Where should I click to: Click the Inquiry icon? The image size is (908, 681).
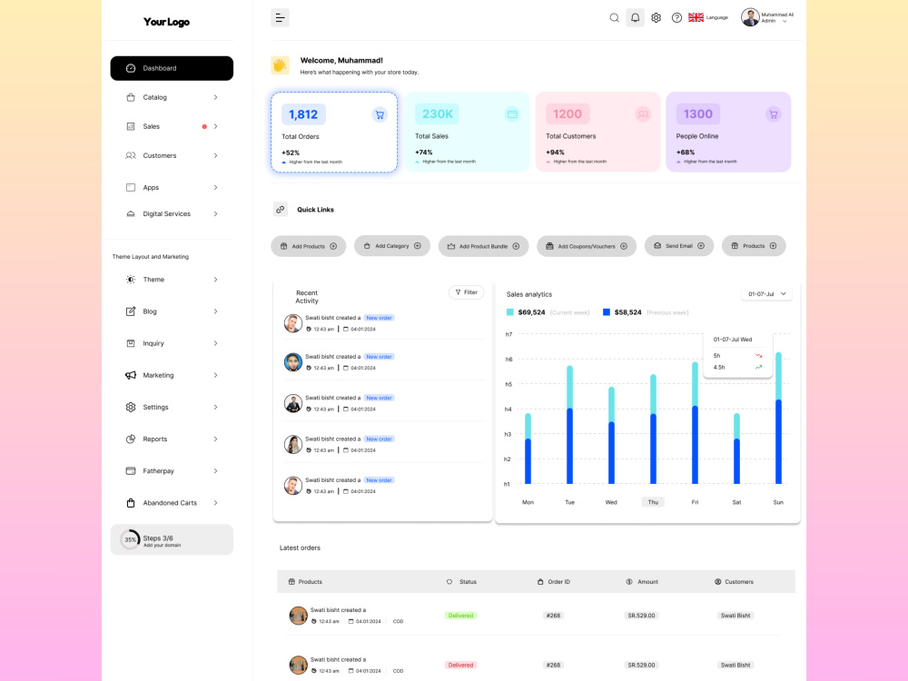point(131,343)
